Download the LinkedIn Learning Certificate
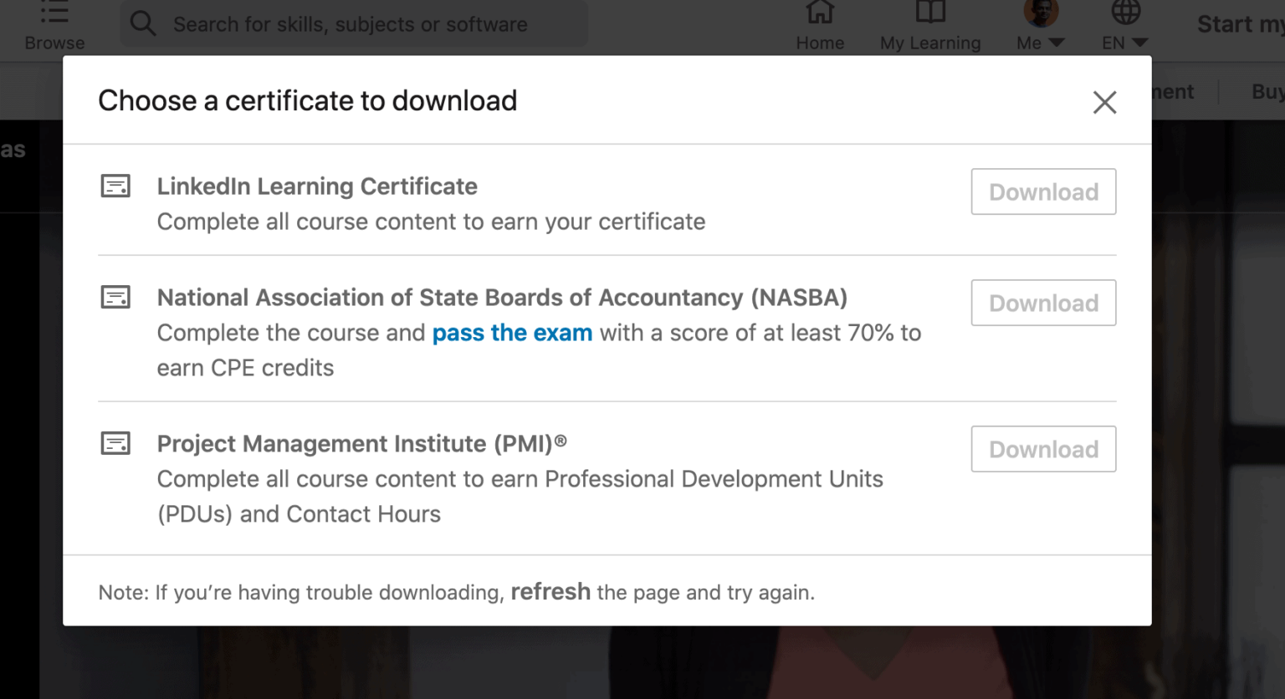This screenshot has width=1285, height=699. 1043,191
